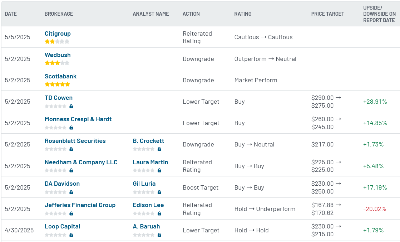Click the DATE column header
This screenshot has width=400, height=242.
(x=11, y=14)
